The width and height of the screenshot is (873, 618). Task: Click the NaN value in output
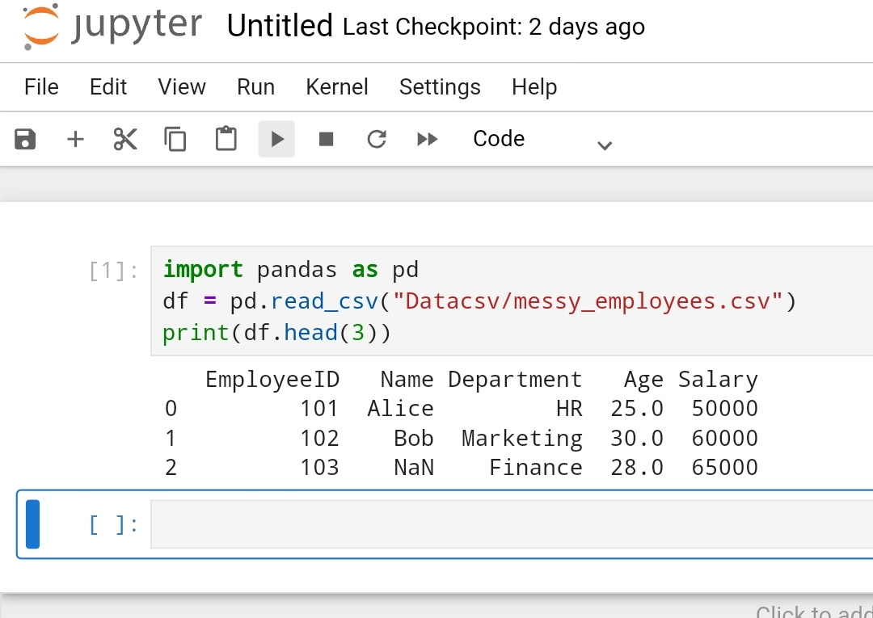click(x=414, y=468)
